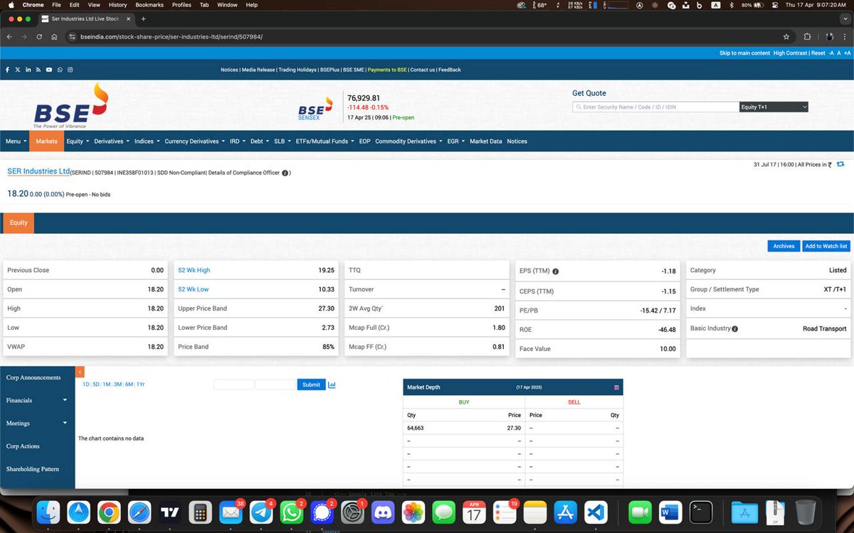The image size is (854, 533).
Task: Open the Equity T+1 dropdown
Action: click(774, 107)
